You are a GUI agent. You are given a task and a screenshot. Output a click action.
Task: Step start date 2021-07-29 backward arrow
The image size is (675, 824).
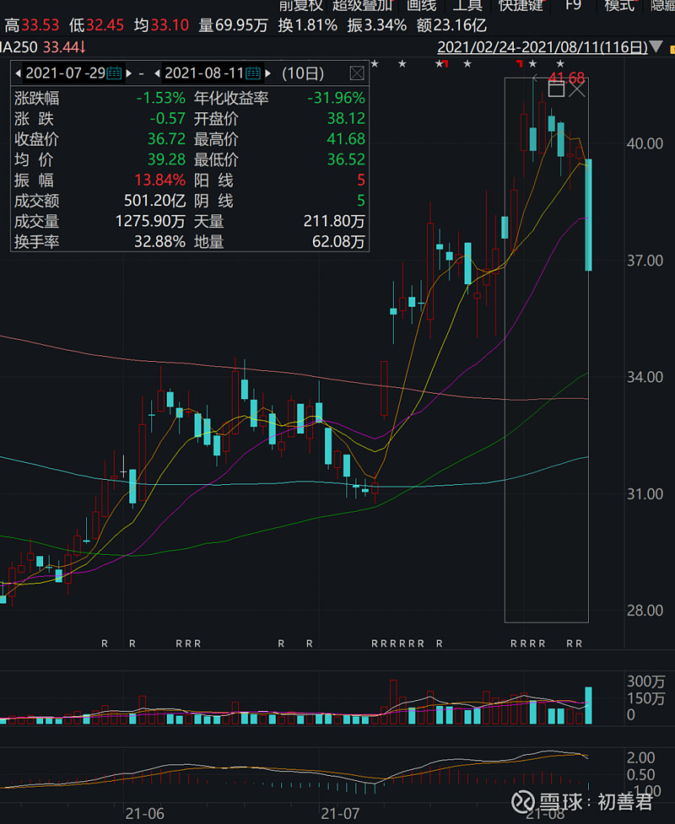click(18, 73)
